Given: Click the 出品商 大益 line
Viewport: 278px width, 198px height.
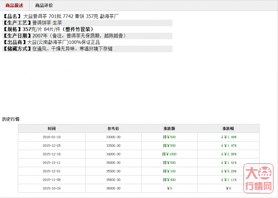Looking at the screenshot, I should click(51, 43).
